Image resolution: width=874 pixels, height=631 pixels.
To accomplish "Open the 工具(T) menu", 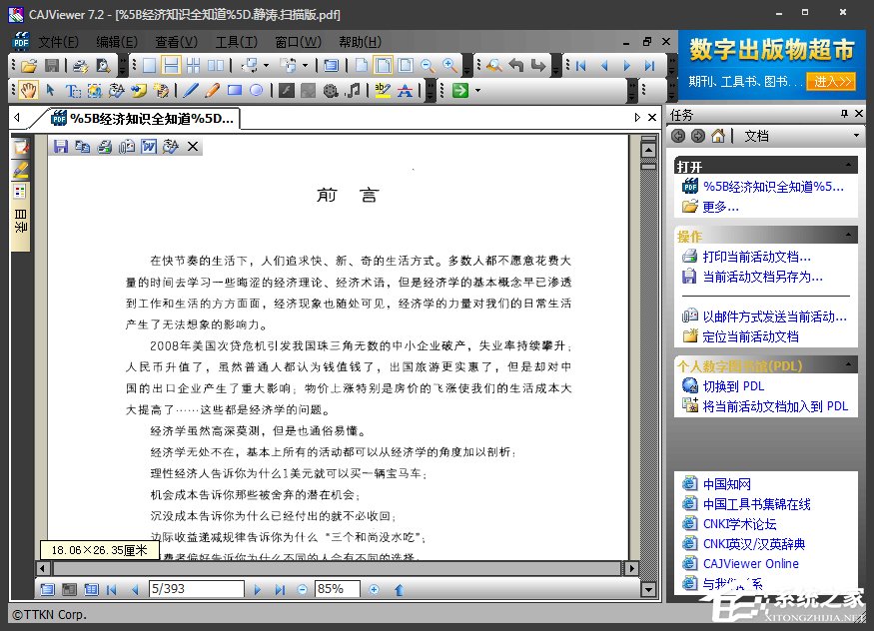I will [x=236, y=41].
